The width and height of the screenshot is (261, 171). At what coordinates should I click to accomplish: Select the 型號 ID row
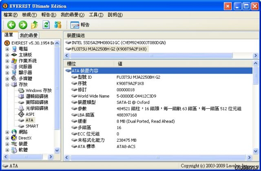click(159, 77)
